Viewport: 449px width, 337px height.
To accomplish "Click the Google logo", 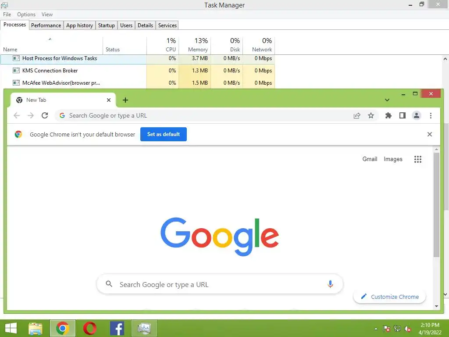I will click(x=220, y=237).
